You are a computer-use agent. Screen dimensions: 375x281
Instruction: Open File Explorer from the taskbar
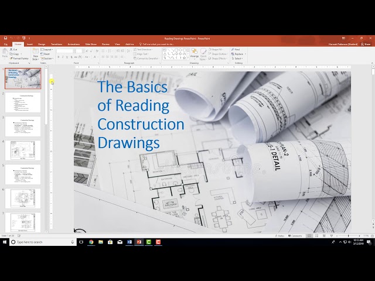(101, 242)
